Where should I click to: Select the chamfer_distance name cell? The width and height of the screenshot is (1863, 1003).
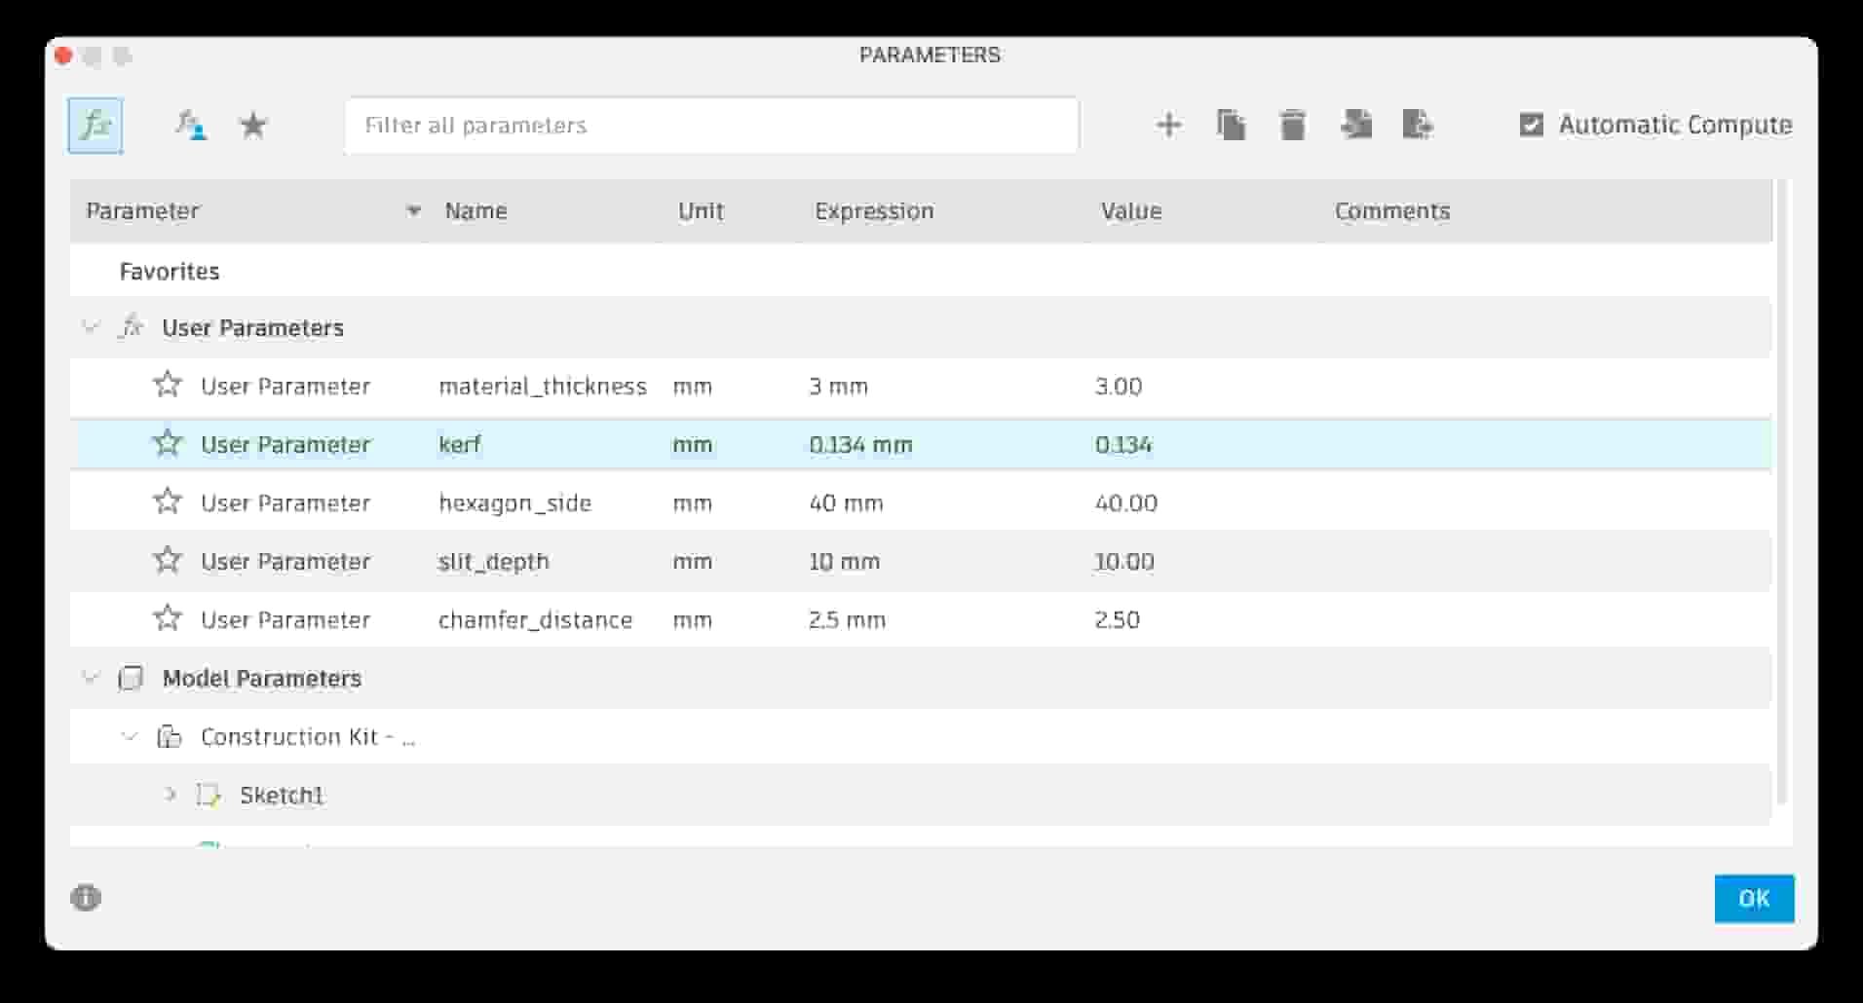point(535,620)
